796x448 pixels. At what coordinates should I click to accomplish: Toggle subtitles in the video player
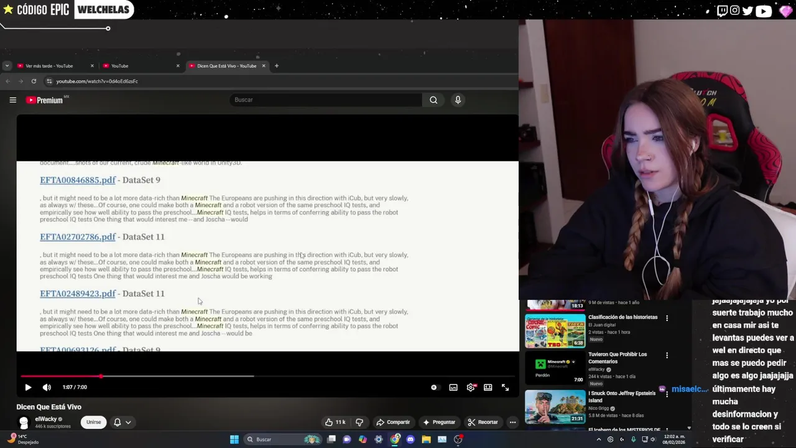pos(453,387)
